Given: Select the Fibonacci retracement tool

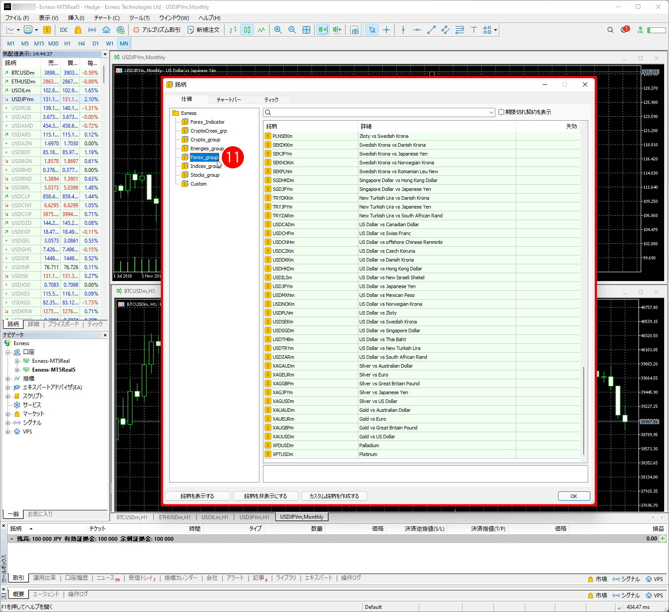Looking at the screenshot, I should [460, 30].
